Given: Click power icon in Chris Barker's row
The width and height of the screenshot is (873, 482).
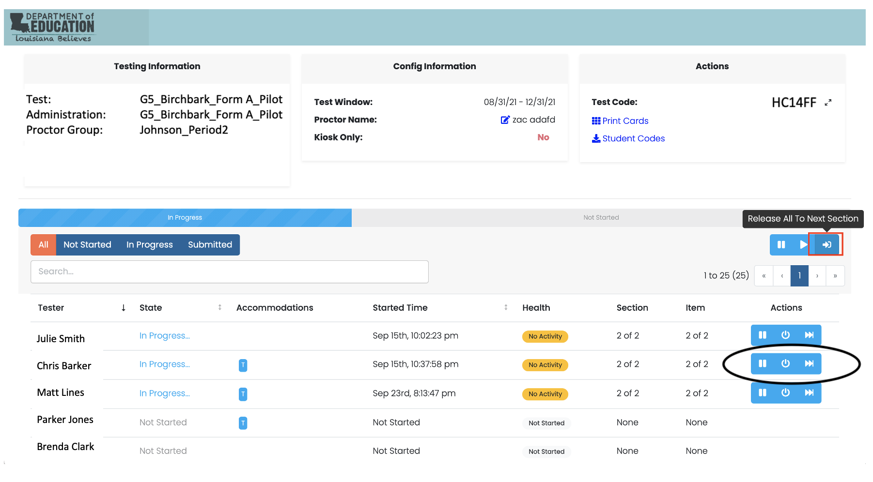Looking at the screenshot, I should click(x=785, y=363).
